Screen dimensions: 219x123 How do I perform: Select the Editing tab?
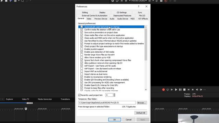(x=85, y=12)
